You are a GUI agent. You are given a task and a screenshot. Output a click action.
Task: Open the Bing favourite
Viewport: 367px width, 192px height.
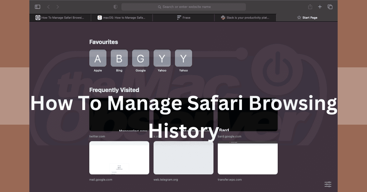tap(119, 58)
